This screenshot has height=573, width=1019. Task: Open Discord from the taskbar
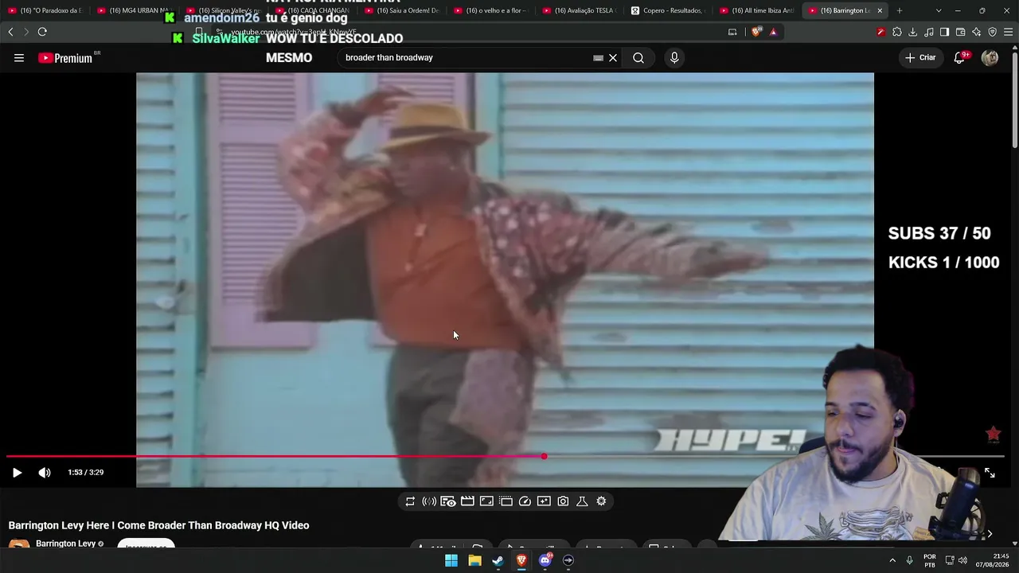pos(545,560)
